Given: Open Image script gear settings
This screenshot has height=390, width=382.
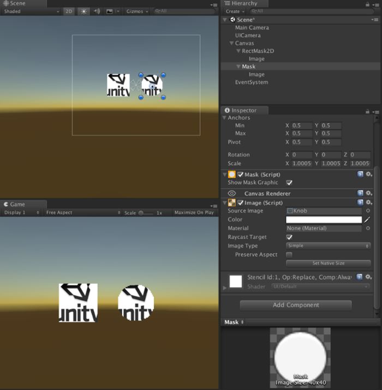Looking at the screenshot, I should pos(369,203).
